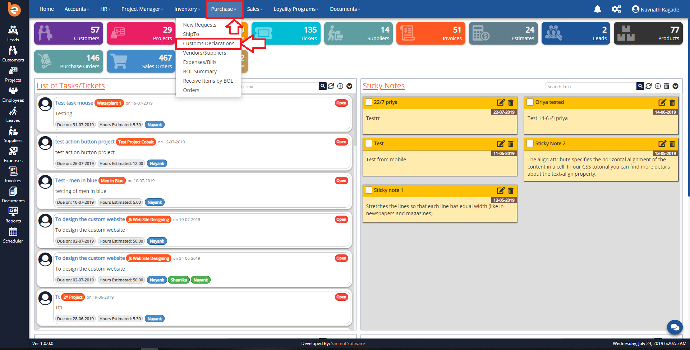Expand the Documents menu in top bar
690x350 pixels.
click(345, 9)
